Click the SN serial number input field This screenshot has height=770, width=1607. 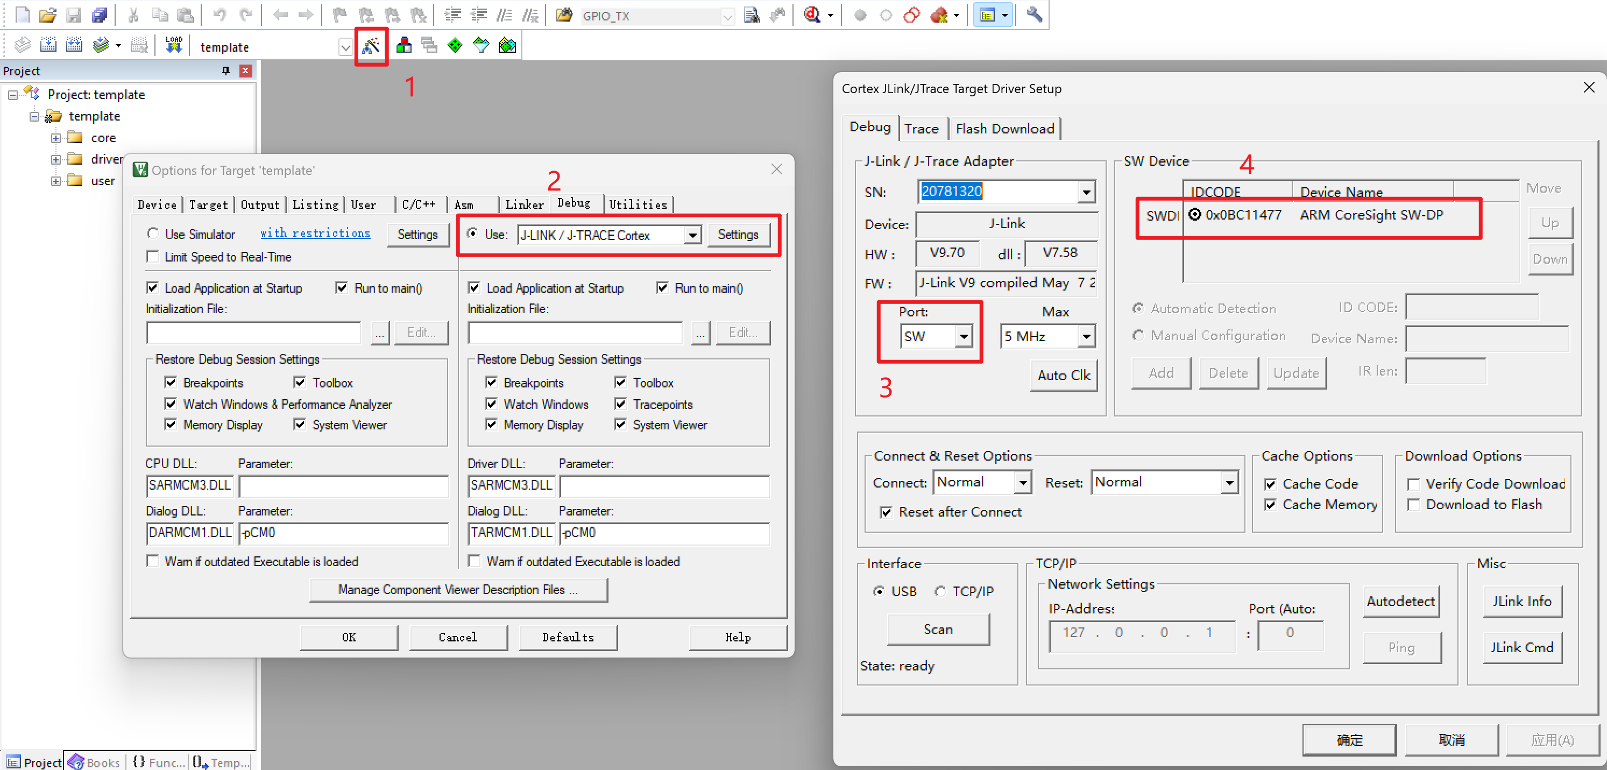(x=997, y=192)
